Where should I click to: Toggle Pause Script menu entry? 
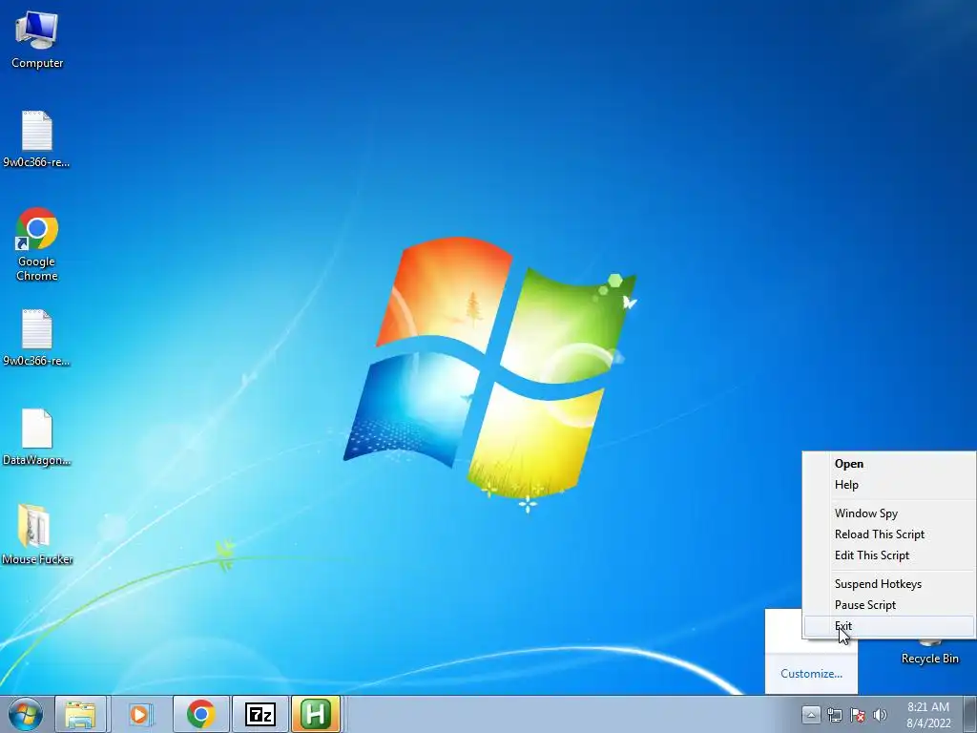coord(888,604)
